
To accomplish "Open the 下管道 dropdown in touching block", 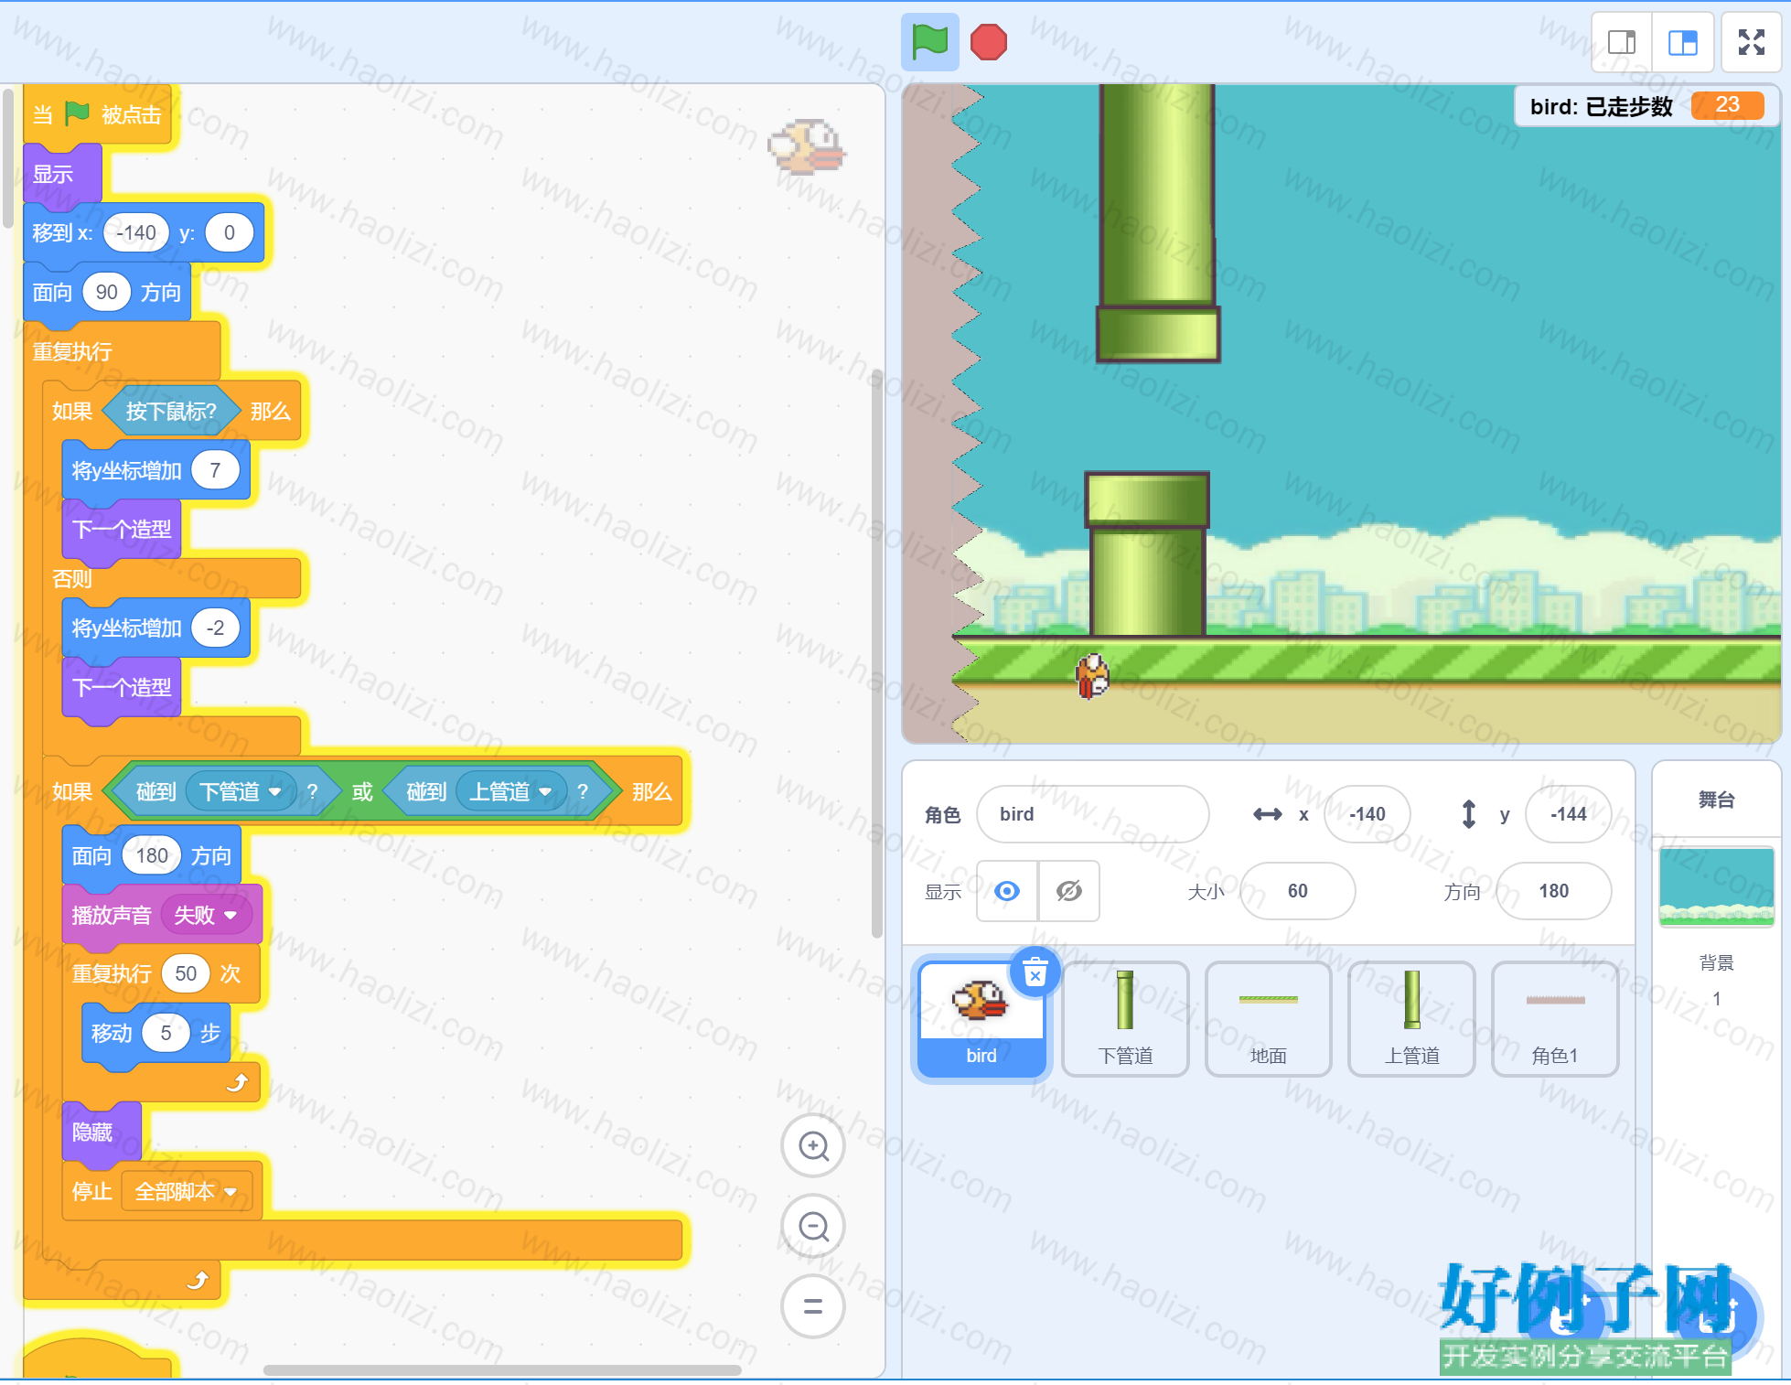I will coord(241,791).
